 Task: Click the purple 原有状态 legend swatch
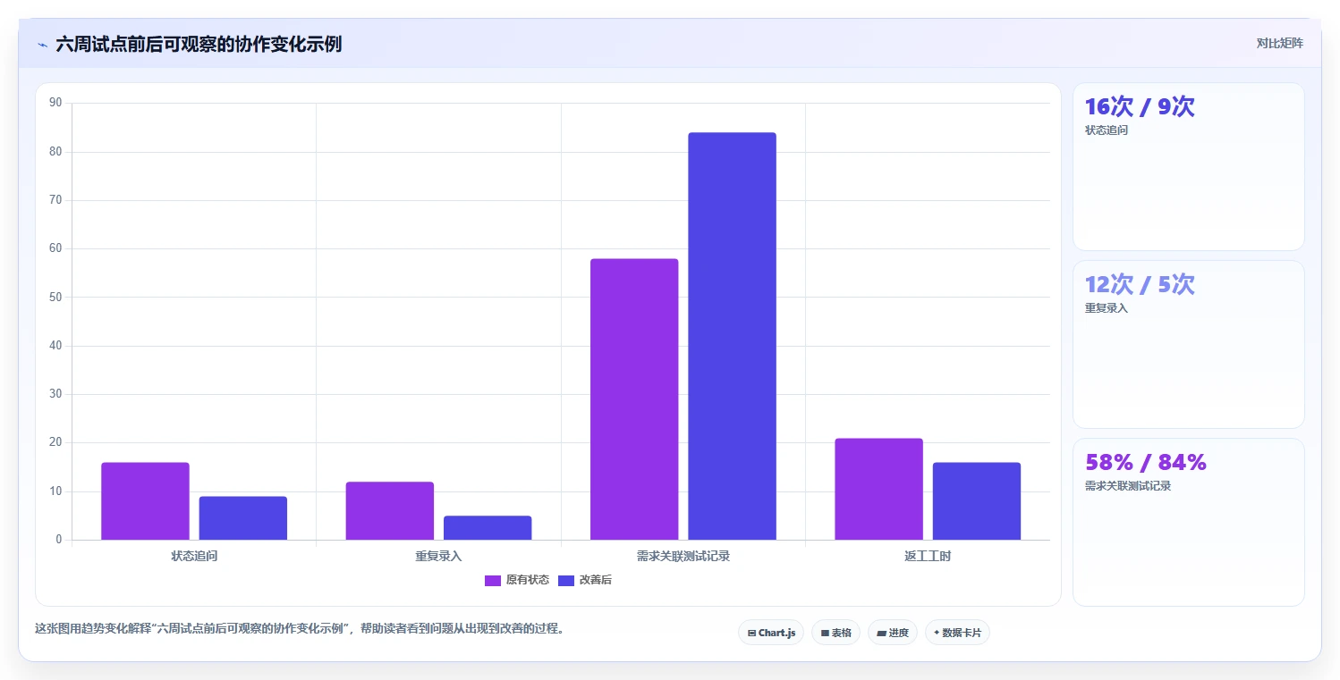coord(493,580)
